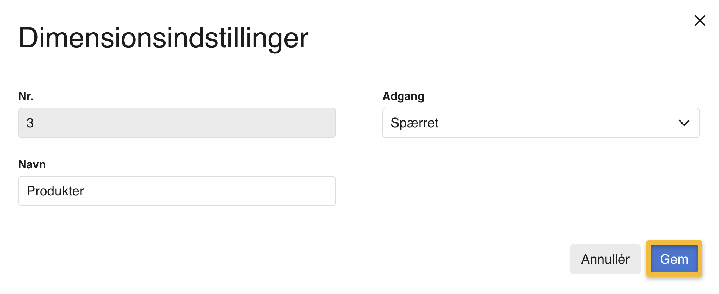
Task: Save changes with Gem
Action: 674,259
